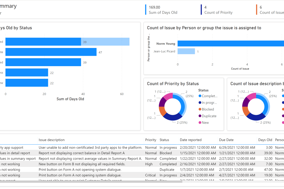The image size is (284, 189).
Task: Select the Blocked row in the issues table
Action: pyautogui.click(x=103, y=153)
